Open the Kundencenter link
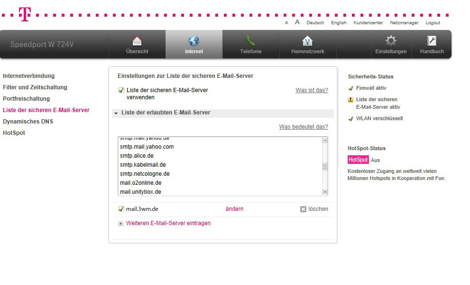 [x=368, y=23]
